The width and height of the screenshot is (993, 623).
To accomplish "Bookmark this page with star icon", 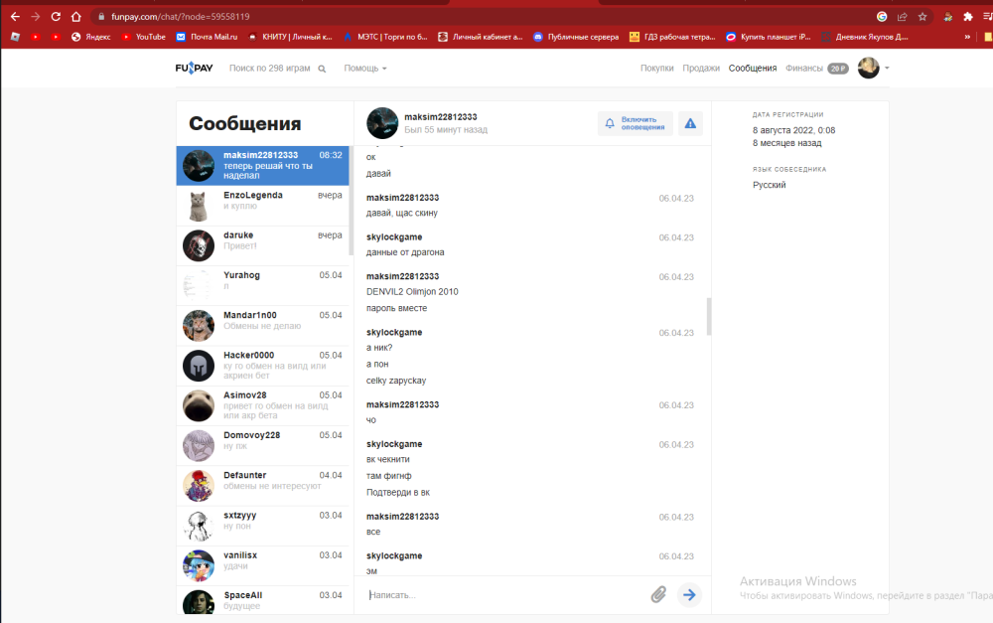I will click(x=922, y=17).
